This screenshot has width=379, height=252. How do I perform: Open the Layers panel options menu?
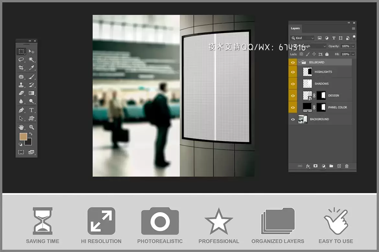[x=353, y=28]
